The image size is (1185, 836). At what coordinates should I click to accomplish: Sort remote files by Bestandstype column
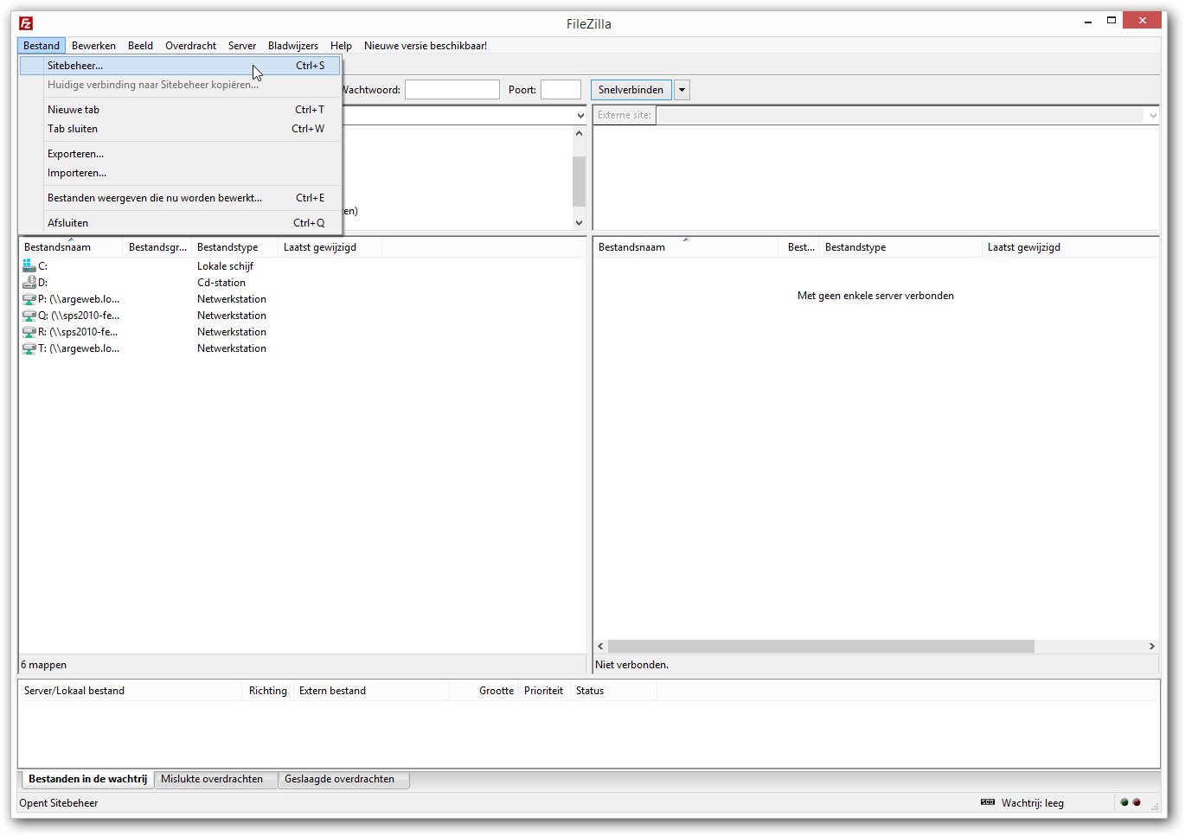(x=900, y=247)
